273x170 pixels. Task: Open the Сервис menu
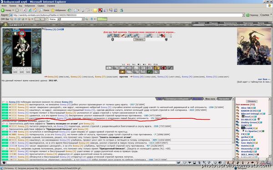tap(41, 6)
